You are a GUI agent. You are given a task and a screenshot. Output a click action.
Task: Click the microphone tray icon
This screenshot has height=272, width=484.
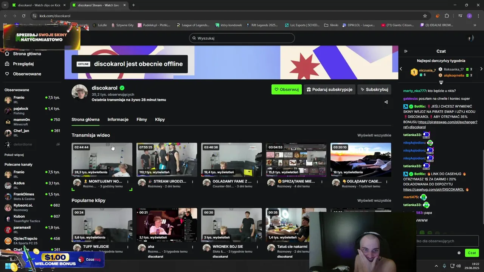[x=444, y=266]
